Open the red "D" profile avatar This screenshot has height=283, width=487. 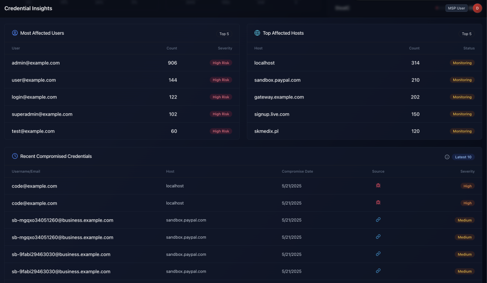tap(477, 8)
